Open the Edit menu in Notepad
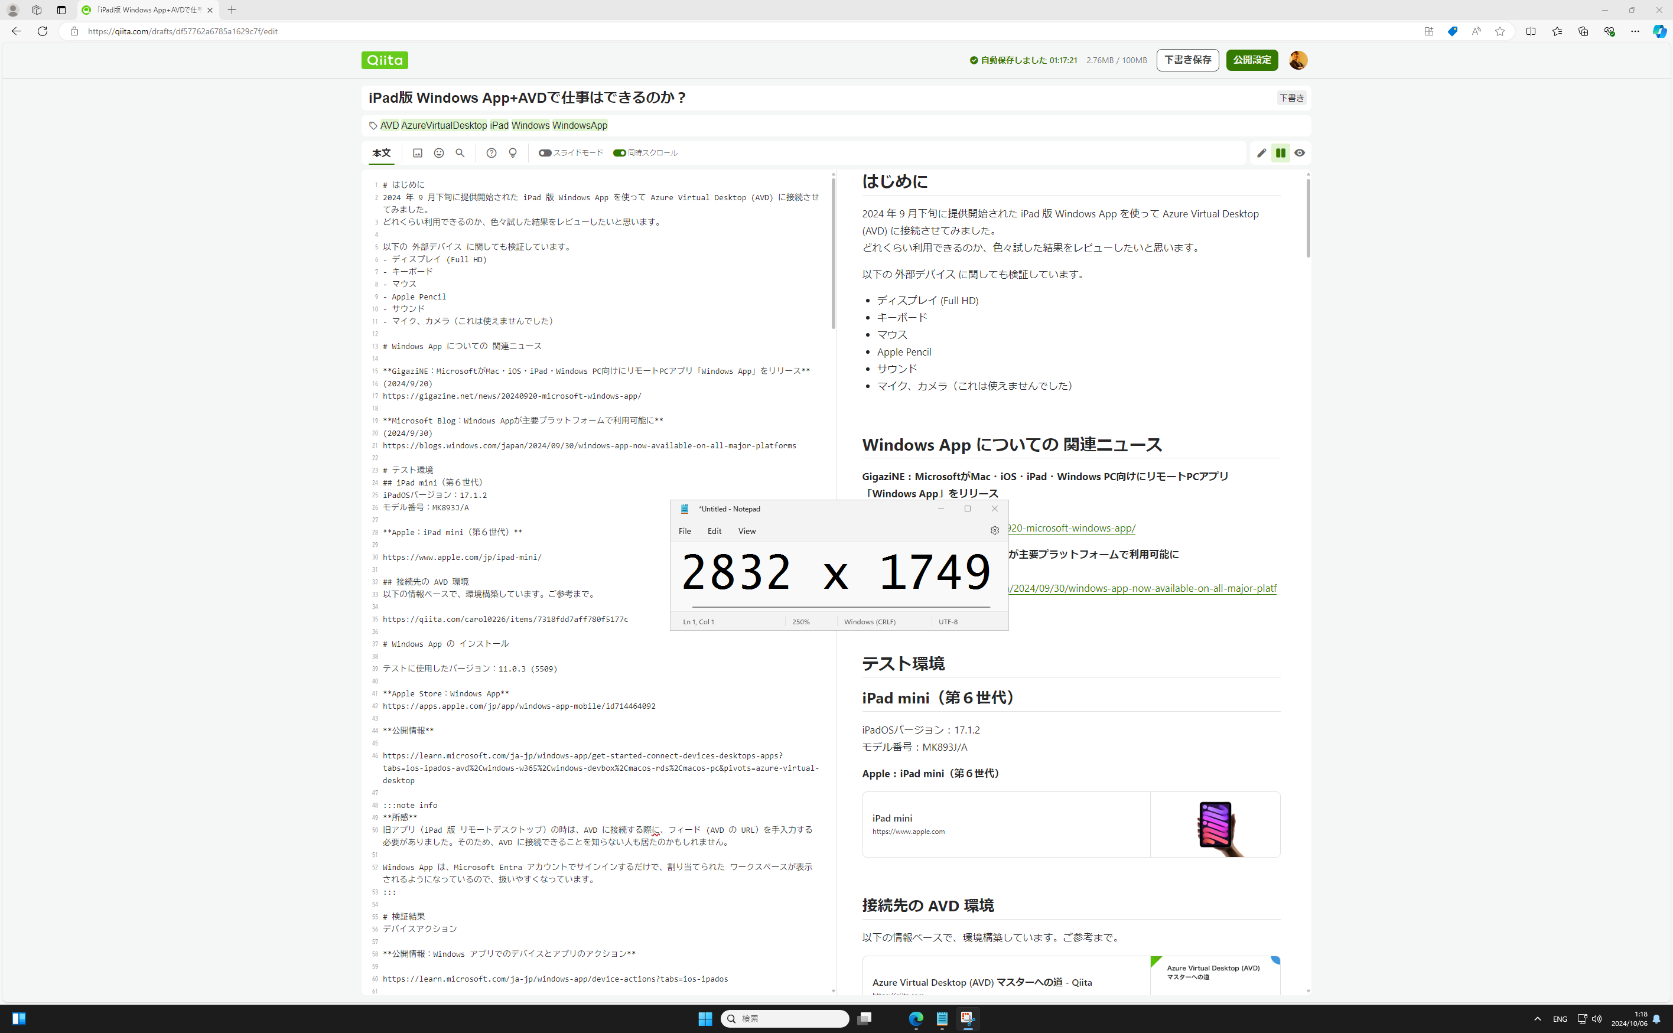Screen dimensions: 1673x1033 tap(714, 531)
